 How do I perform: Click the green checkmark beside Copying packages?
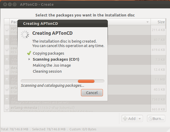pos(29,53)
